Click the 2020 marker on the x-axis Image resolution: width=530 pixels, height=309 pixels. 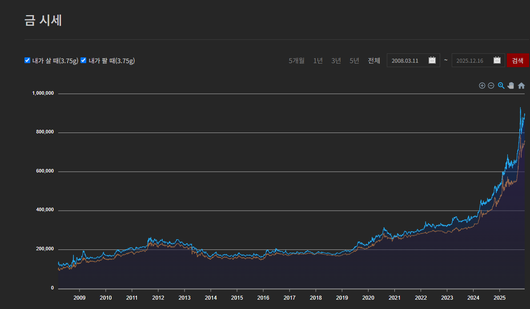pyautogui.click(x=368, y=297)
